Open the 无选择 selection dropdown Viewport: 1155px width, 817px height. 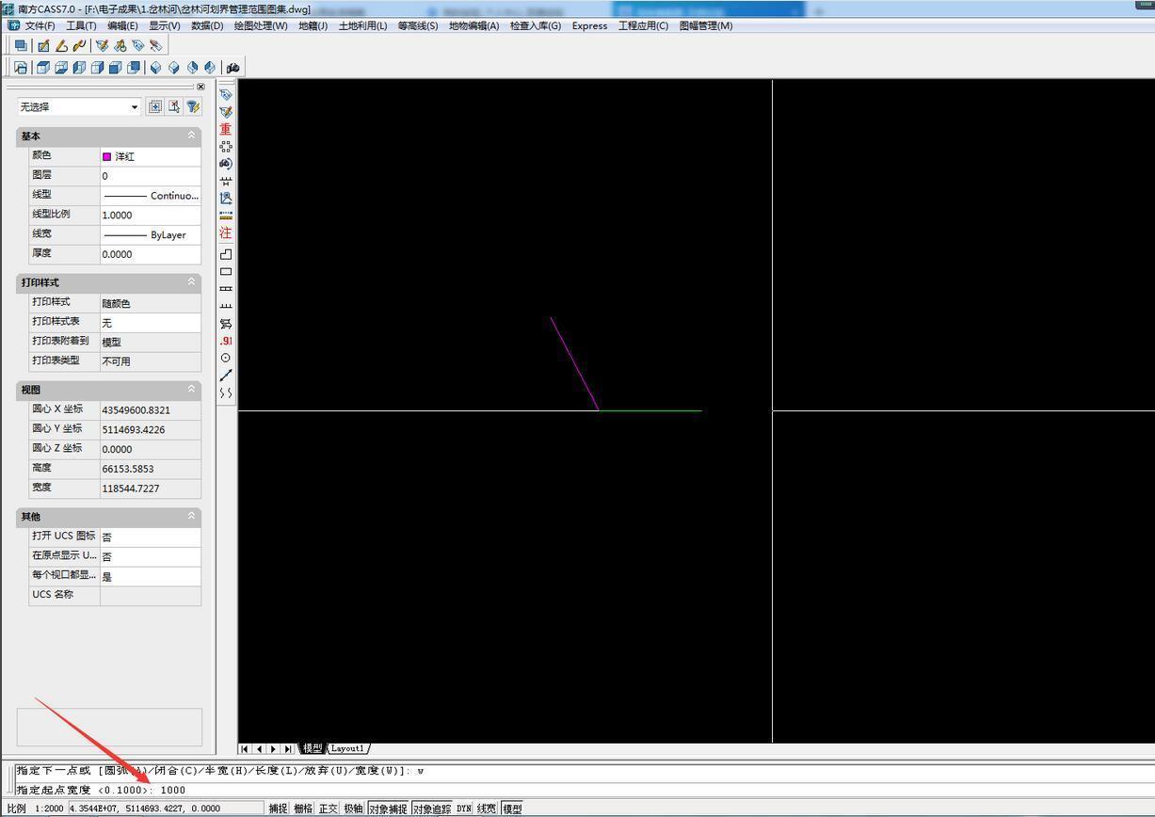[x=79, y=107]
